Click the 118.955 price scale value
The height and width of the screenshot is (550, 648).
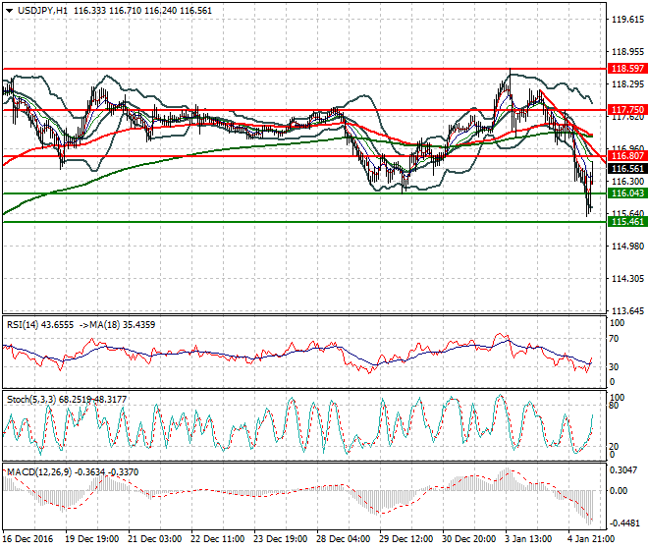coord(627,52)
